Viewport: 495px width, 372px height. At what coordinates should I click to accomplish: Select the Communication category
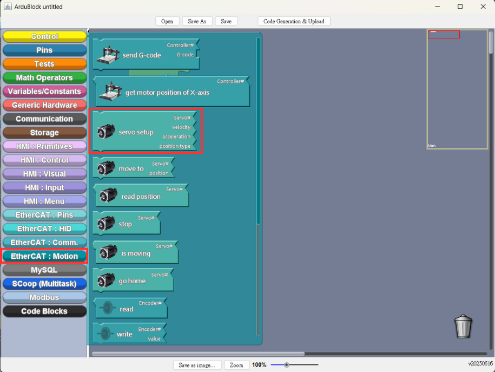pyautogui.click(x=44, y=119)
